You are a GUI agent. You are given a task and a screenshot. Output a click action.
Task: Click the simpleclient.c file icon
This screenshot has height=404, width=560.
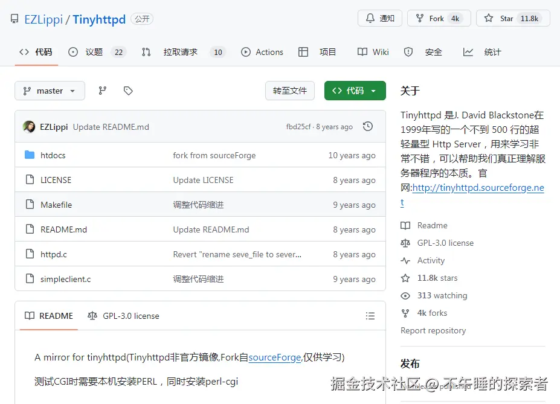tap(30, 278)
